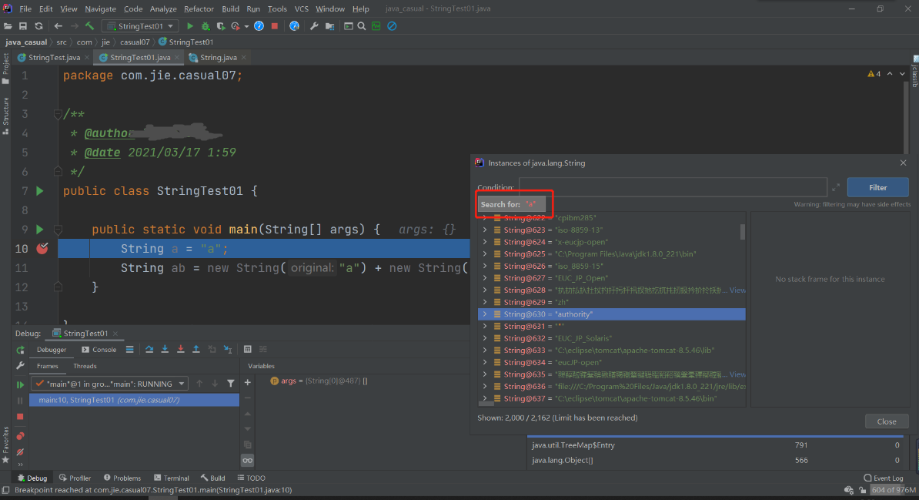The height and width of the screenshot is (500, 919).
Task: Open the Event Log tool window
Action: click(884, 478)
